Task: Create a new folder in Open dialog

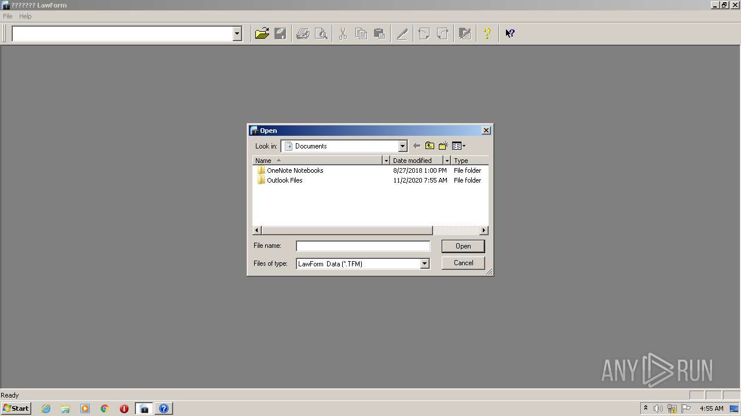Action: pos(443,146)
